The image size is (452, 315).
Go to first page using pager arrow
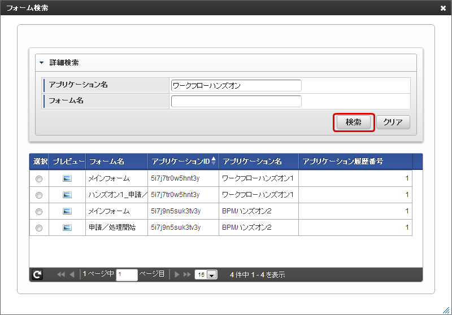[x=60, y=274]
